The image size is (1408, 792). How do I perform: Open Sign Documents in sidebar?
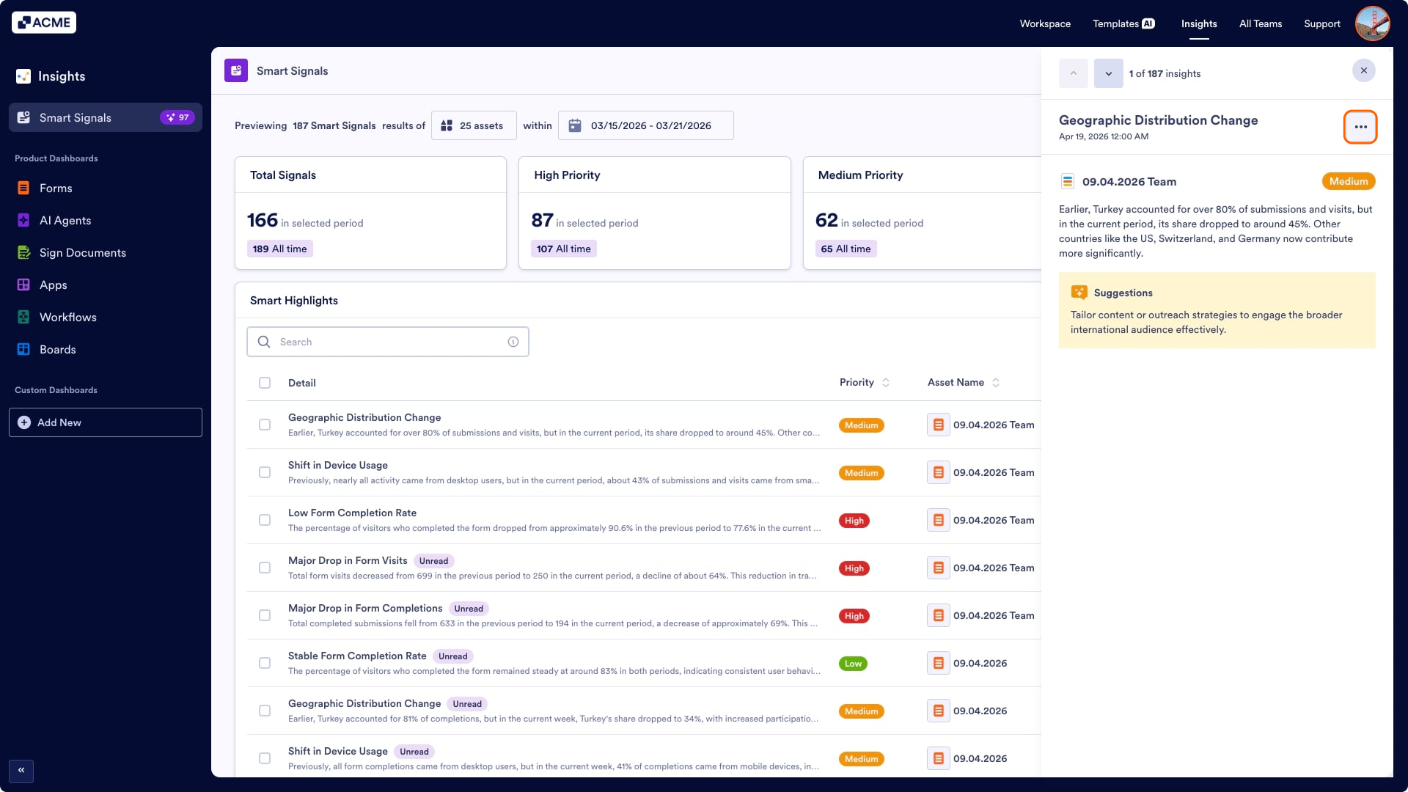(x=82, y=253)
